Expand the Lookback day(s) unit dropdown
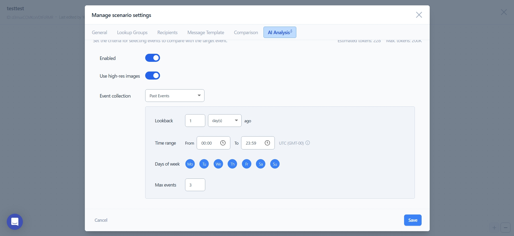 coord(225,121)
